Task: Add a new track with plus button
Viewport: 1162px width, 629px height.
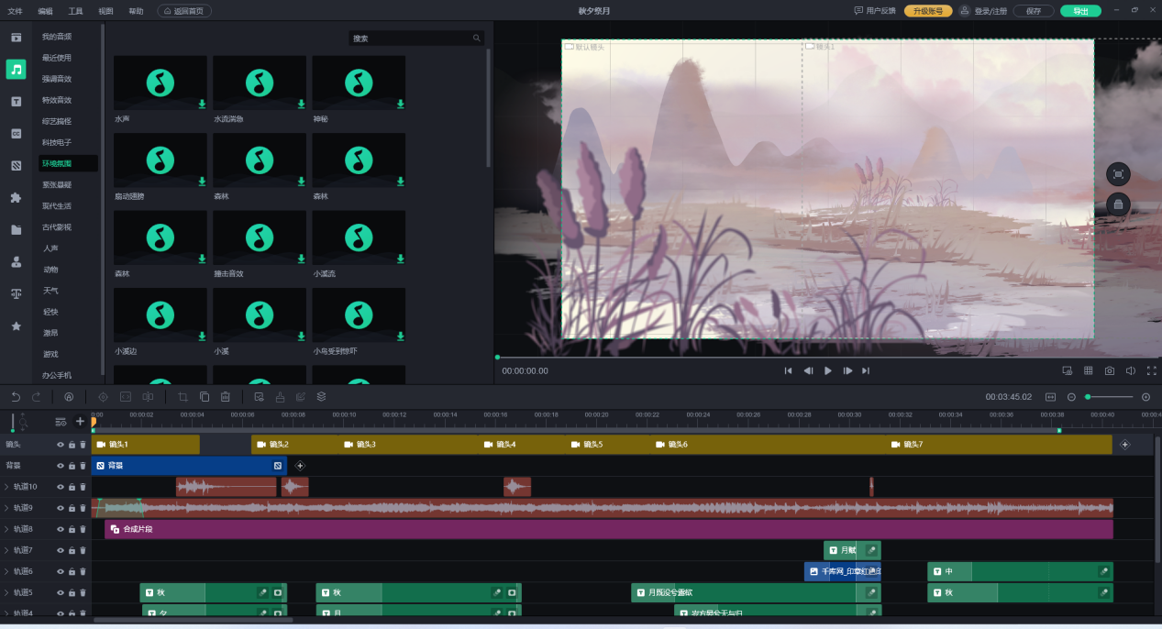Action: pos(80,422)
